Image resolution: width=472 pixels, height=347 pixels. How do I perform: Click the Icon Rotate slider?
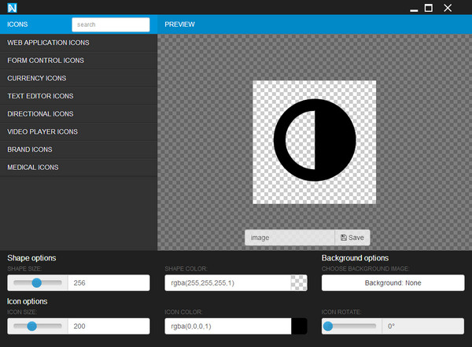pos(352,326)
